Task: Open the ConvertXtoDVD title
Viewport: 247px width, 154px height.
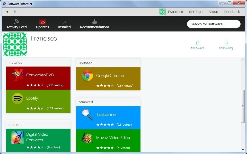Action: pos(40,75)
